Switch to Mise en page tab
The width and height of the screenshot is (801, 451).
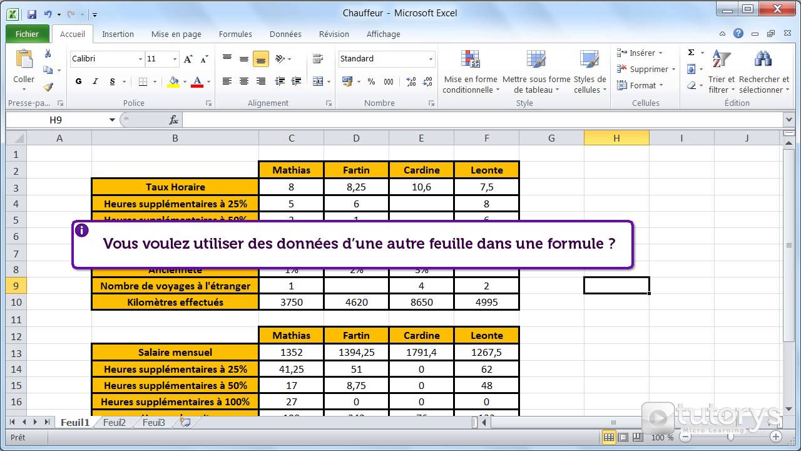pyautogui.click(x=176, y=34)
